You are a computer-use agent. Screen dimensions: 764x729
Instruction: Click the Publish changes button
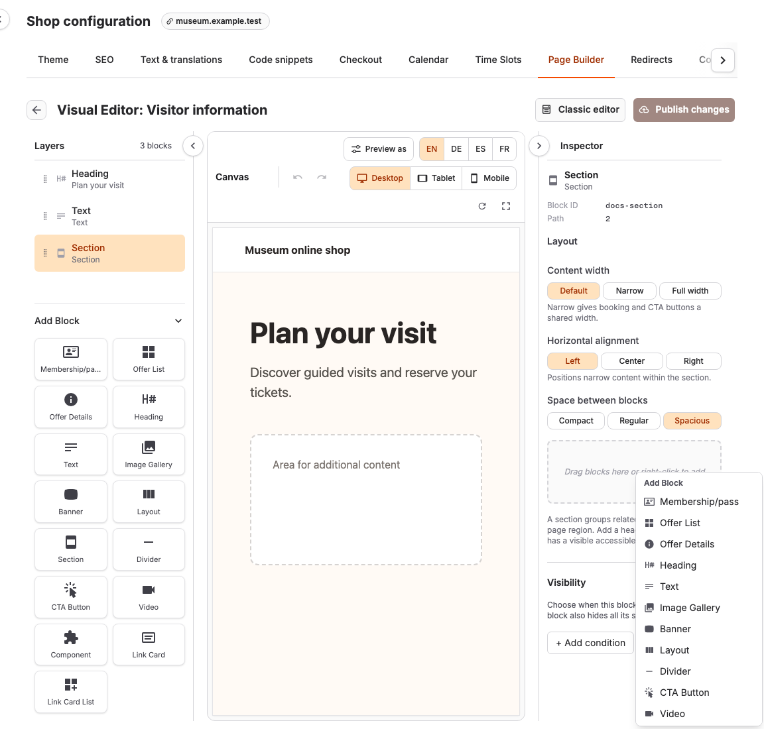(x=684, y=110)
